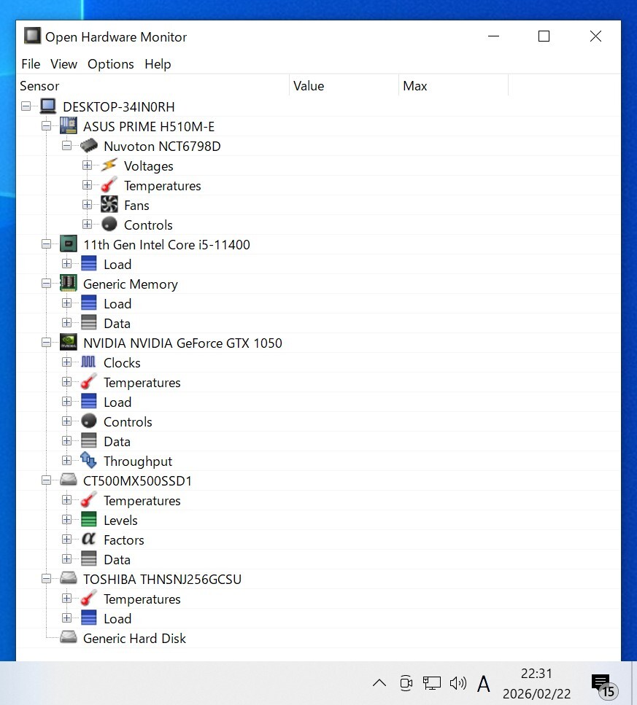
Task: Click the Generic Memory RAM icon
Action: (69, 284)
